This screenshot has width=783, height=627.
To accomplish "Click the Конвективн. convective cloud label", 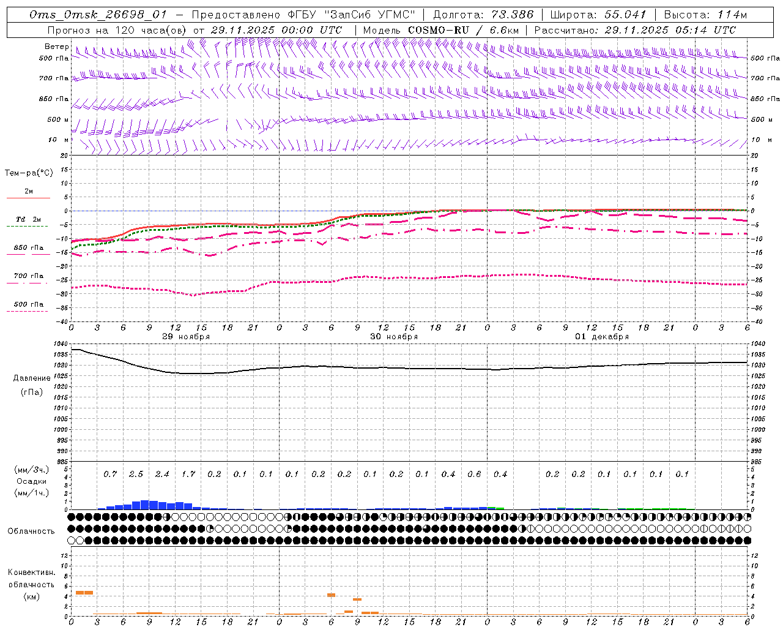I will (x=31, y=573).
